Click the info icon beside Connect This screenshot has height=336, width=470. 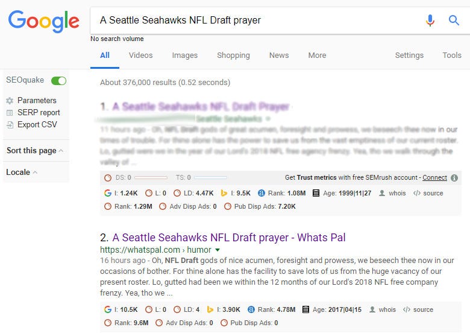(x=454, y=178)
